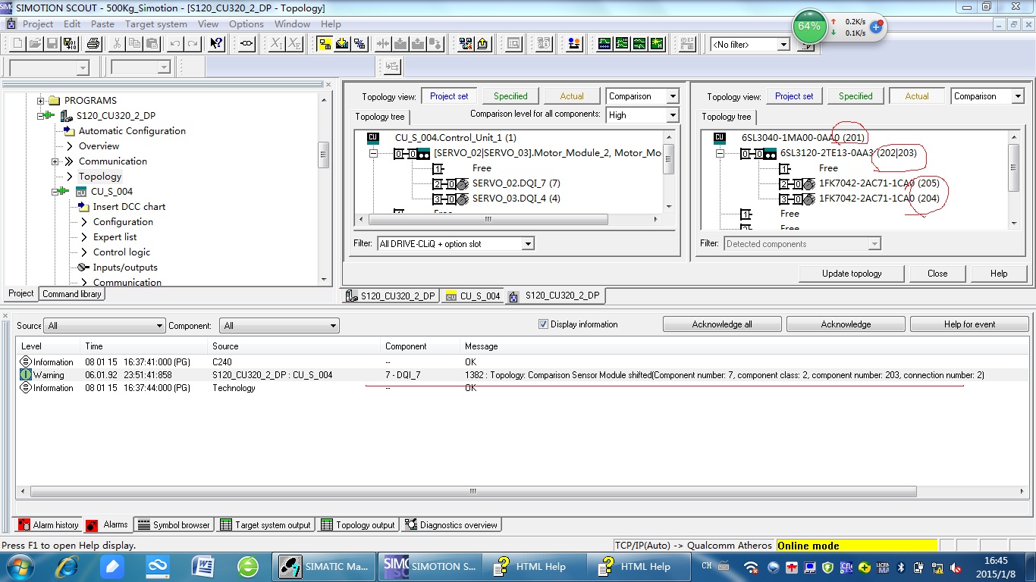Click the New project toolbar icon
The width and height of the screenshot is (1036, 582).
pos(17,44)
